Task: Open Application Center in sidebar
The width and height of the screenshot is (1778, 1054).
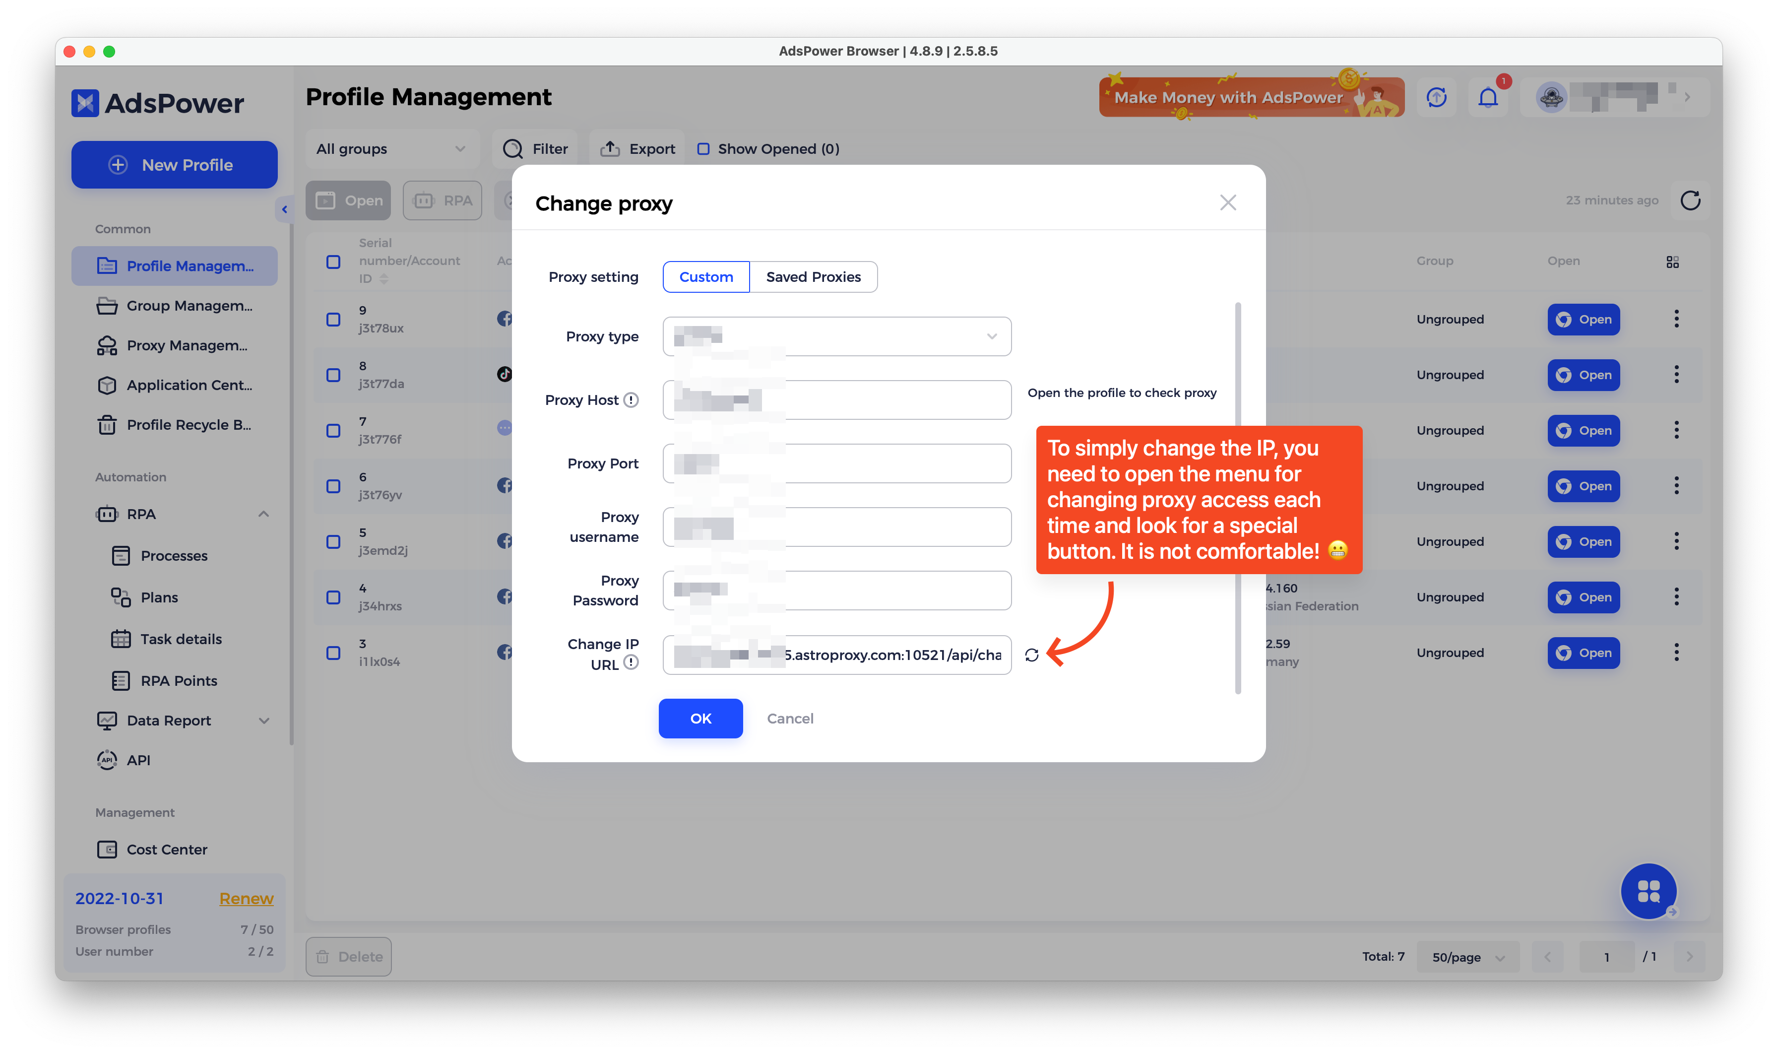Action: 174,385
